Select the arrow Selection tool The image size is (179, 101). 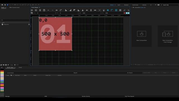tap(5, 5)
